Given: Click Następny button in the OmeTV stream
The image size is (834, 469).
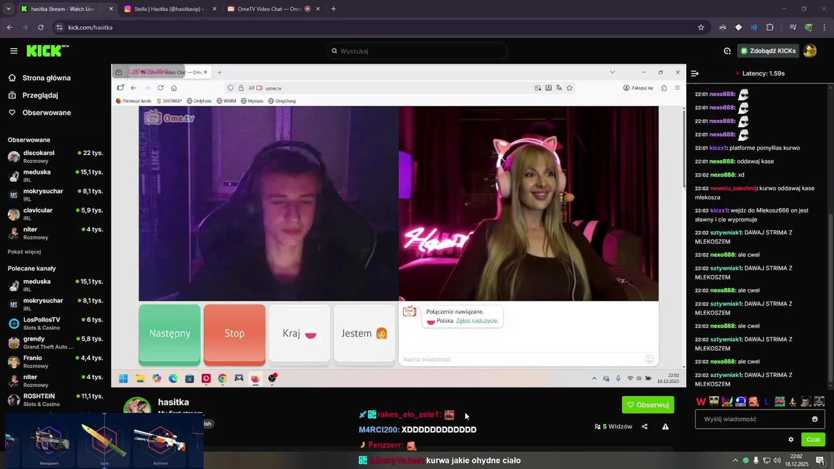Looking at the screenshot, I should coord(169,334).
